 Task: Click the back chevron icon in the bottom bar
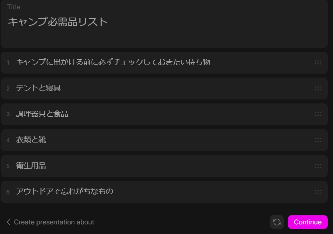click(8, 222)
